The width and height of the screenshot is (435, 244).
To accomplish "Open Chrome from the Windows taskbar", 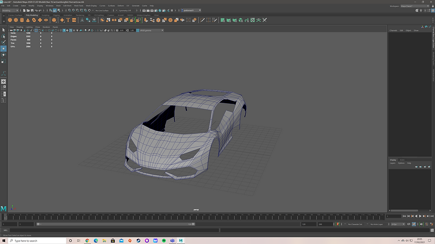I will [x=87, y=240].
